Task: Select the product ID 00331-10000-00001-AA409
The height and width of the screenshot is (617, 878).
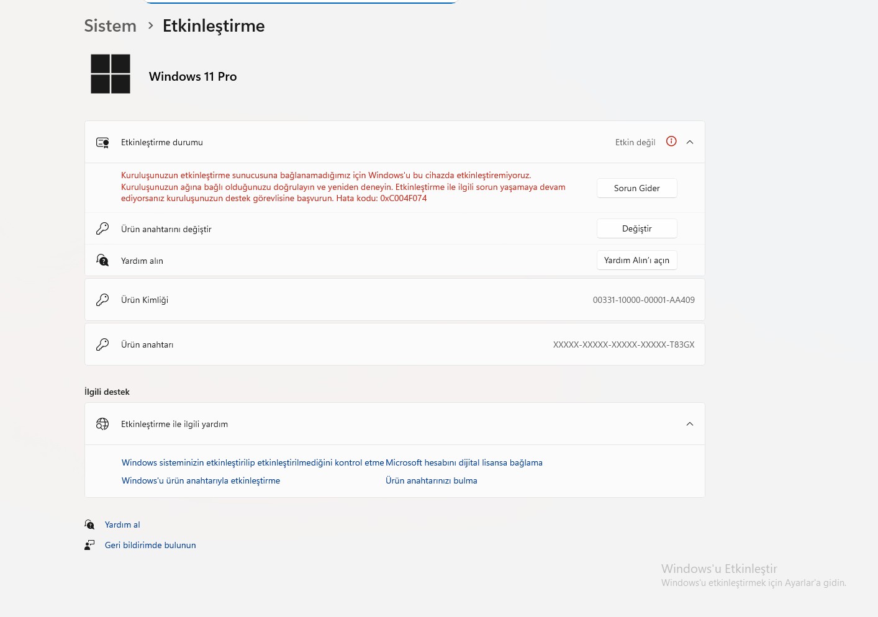Action: coord(643,300)
